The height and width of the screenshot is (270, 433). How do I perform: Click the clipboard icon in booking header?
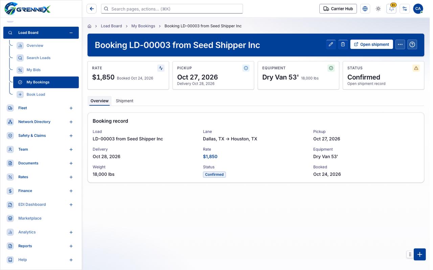[343, 44]
